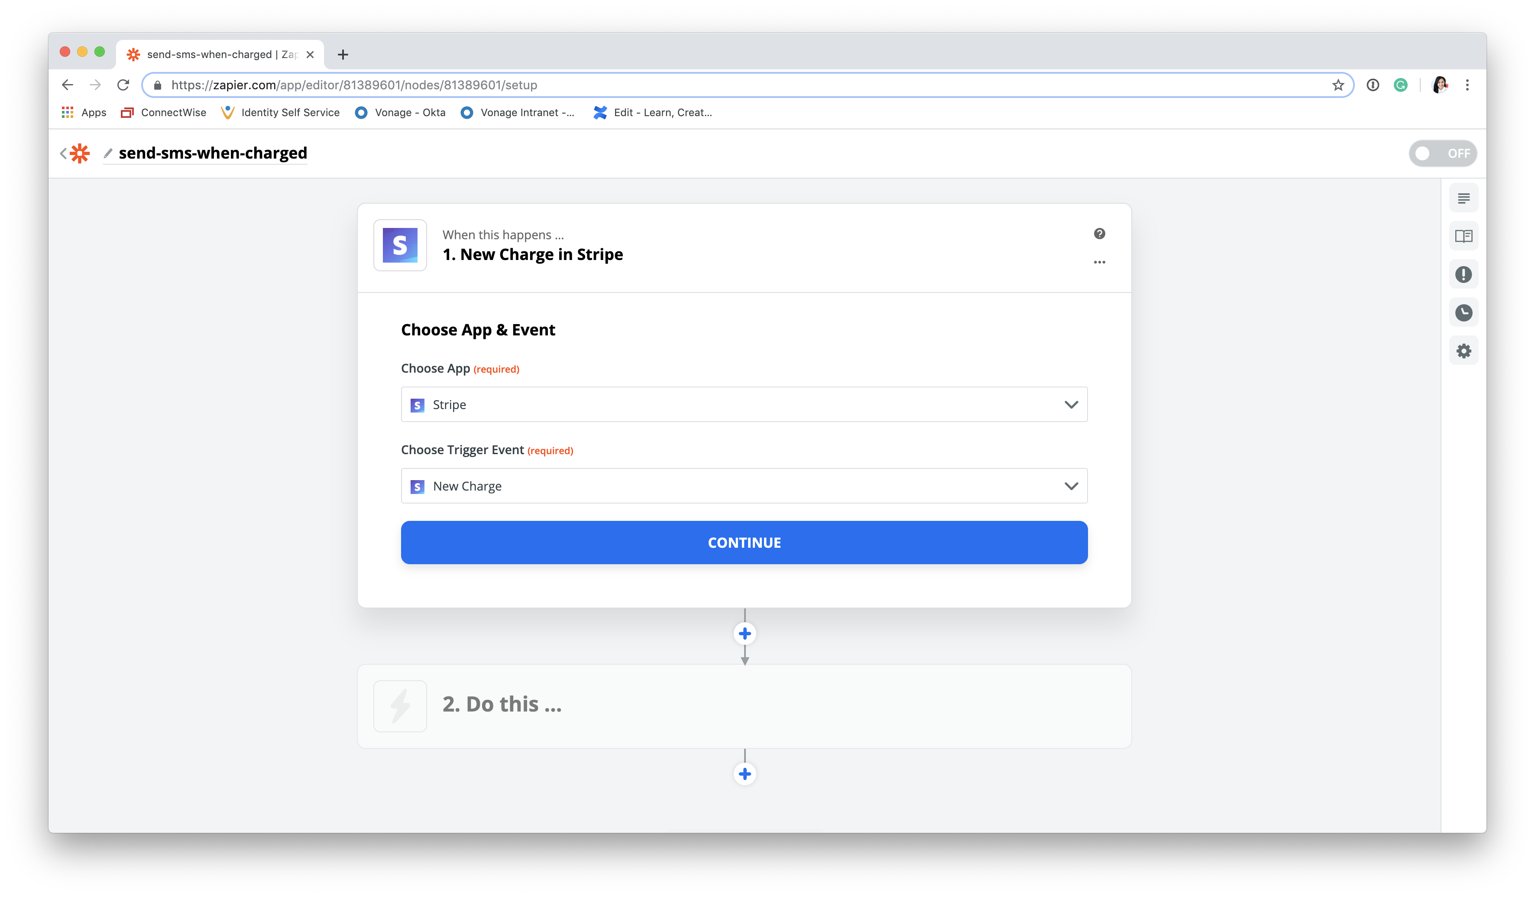Click the Choose App label
Viewport: 1535px width, 897px height.
(x=435, y=369)
